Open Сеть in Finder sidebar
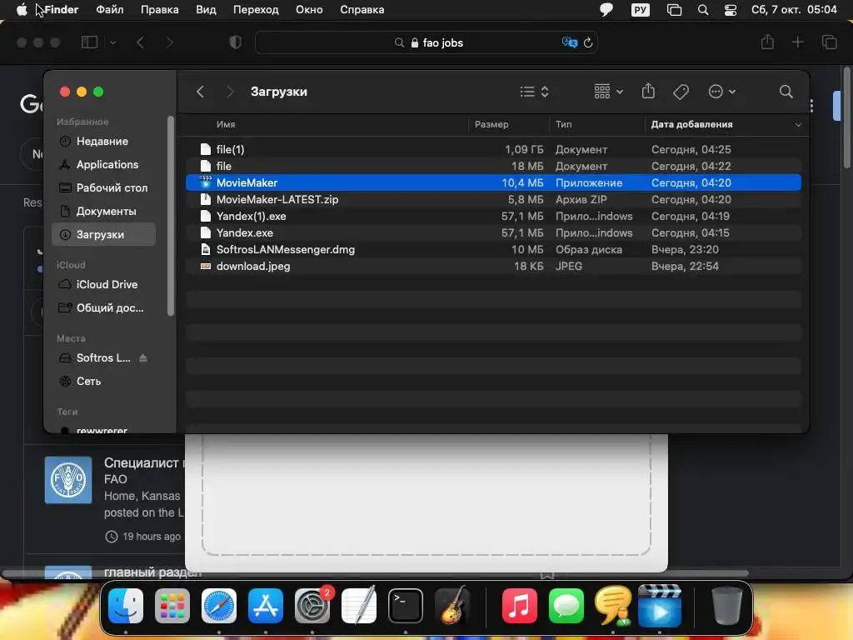Viewport: 853px width, 640px height. tap(103, 382)
